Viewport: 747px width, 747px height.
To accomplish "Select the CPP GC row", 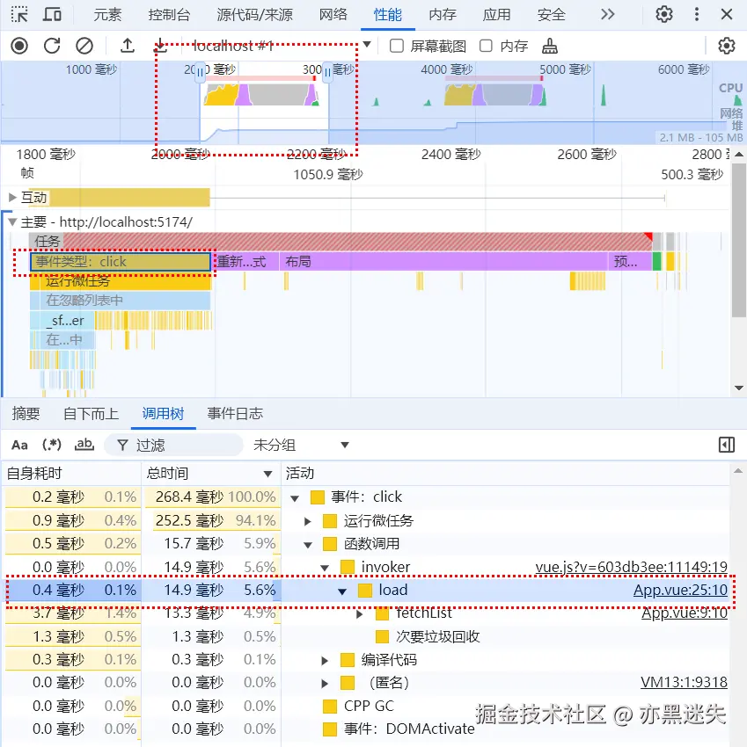I will click(367, 706).
